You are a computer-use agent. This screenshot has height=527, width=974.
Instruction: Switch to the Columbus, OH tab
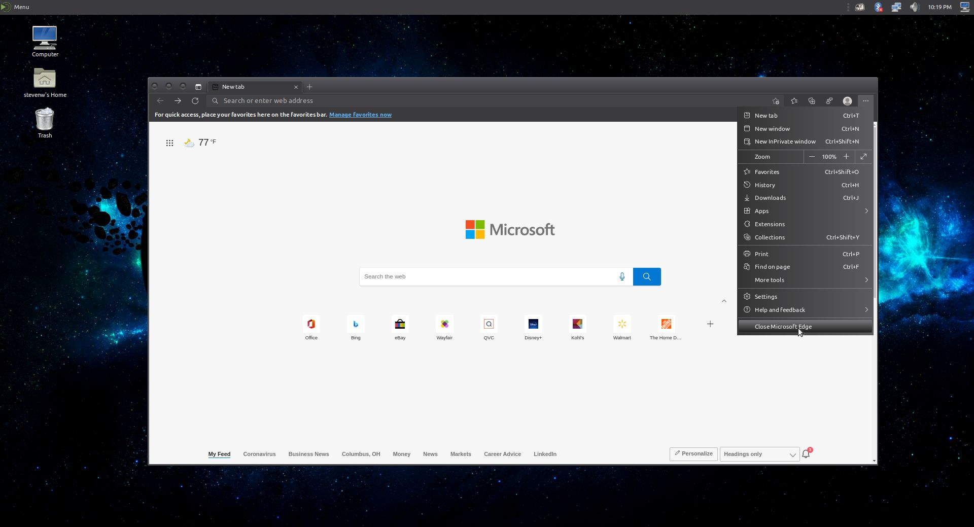point(361,454)
